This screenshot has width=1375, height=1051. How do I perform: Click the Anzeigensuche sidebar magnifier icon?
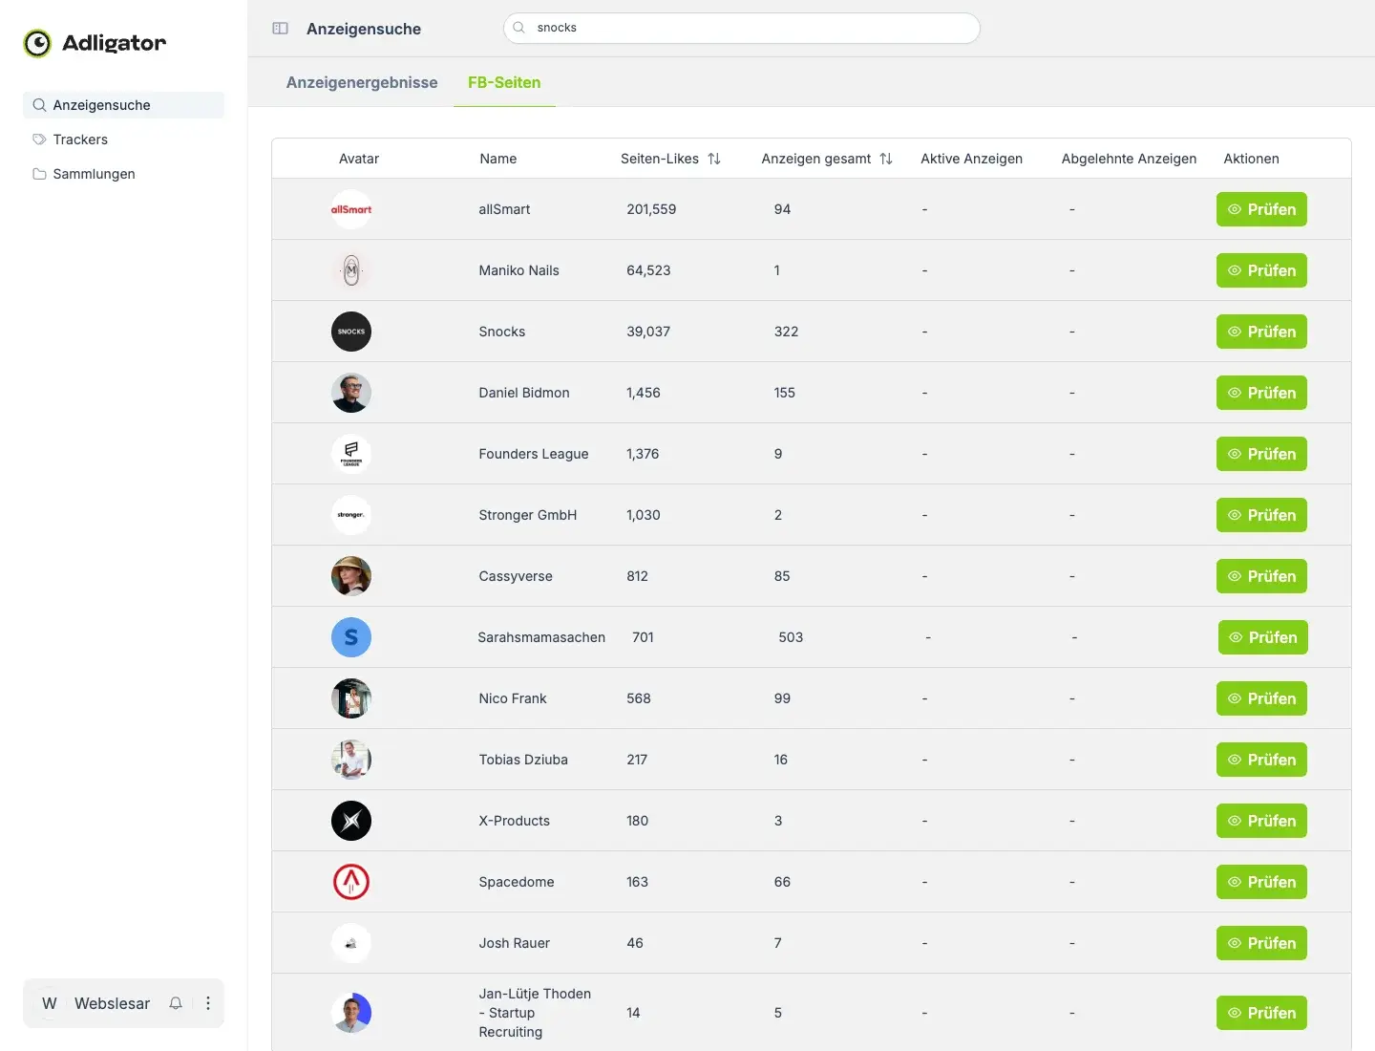39,105
